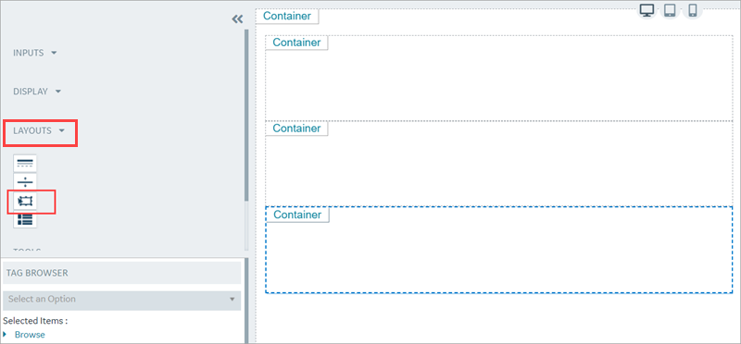Open the Browse link

pyautogui.click(x=30, y=335)
